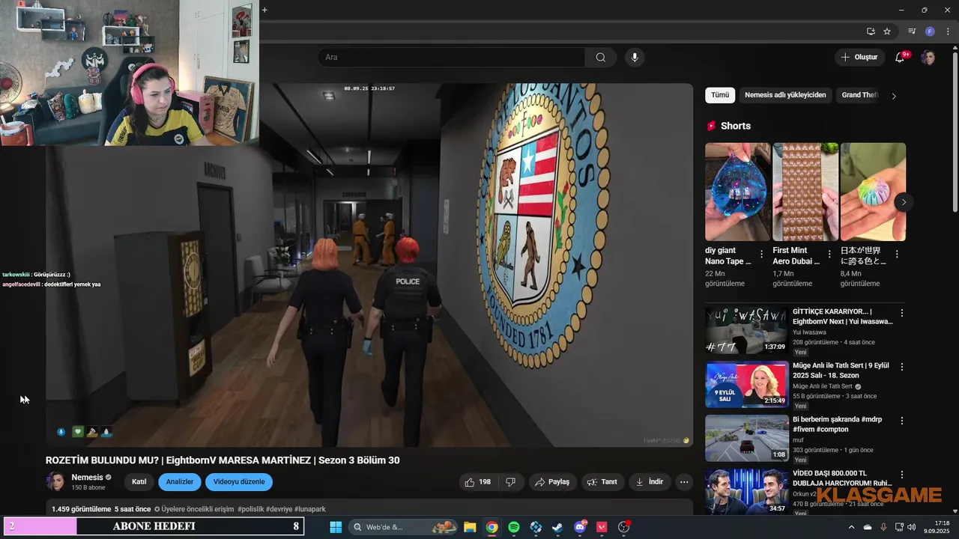Image resolution: width=959 pixels, height=539 pixels.
Task: Click the OneDrive cloud tray icon
Action: 868,527
